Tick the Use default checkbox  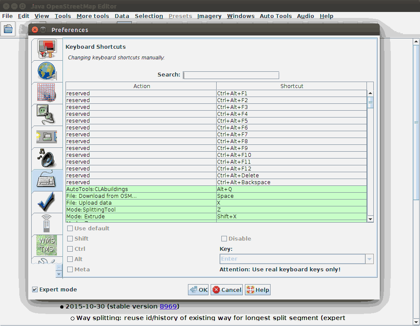tap(70, 229)
